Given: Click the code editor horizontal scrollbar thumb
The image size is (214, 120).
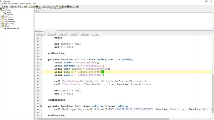Looking at the screenshot, I should 103,119.
